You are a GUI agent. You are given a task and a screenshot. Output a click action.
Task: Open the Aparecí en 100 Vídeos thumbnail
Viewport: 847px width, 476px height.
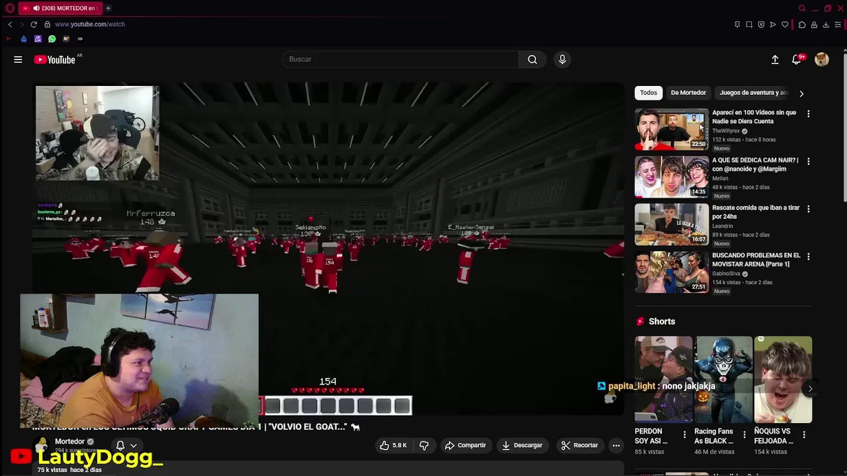(672, 130)
